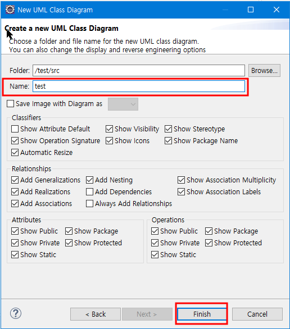
Task: Uncheck Add Associations
Action: 15,204
